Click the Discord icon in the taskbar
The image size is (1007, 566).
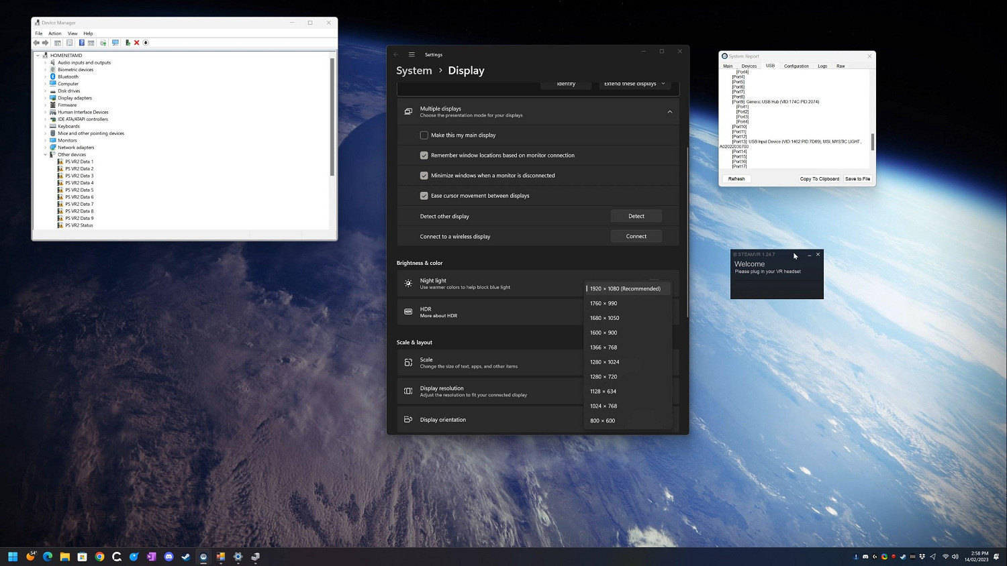[x=169, y=557]
